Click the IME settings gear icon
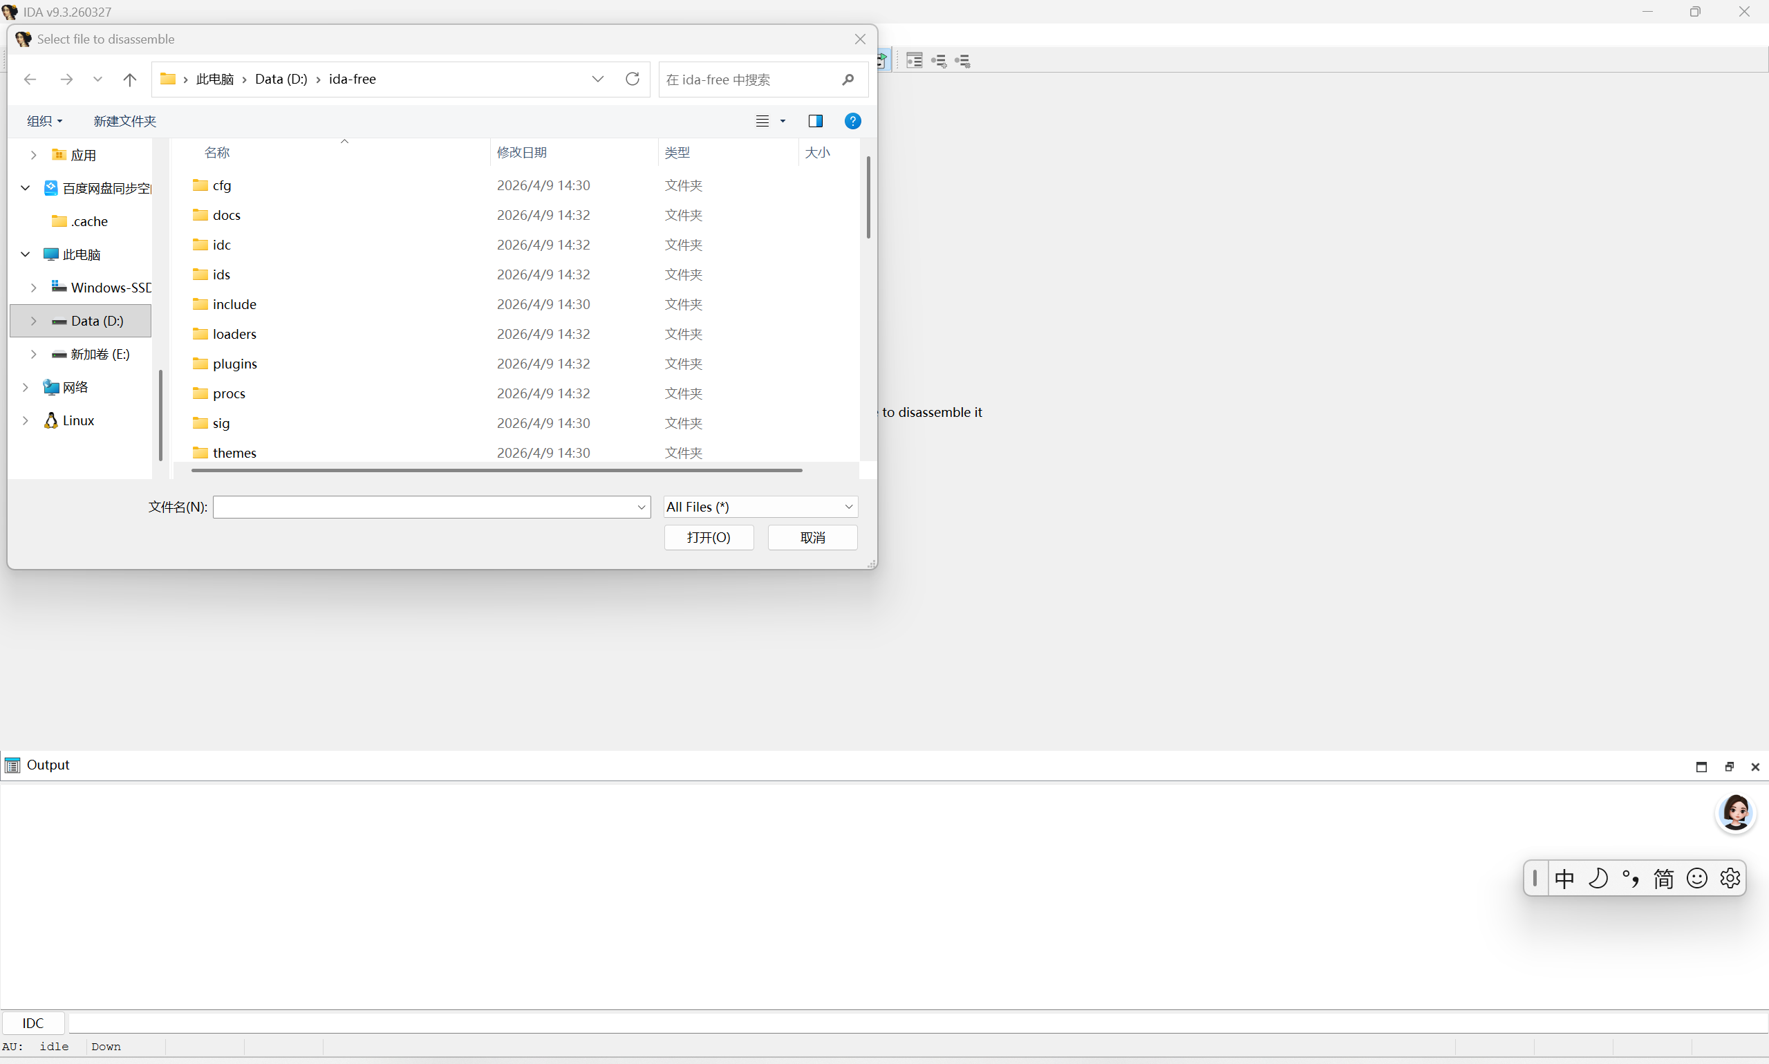The image size is (1769, 1064). coord(1729,878)
